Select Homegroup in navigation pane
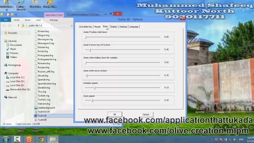The image size is (254, 143). 14,65
